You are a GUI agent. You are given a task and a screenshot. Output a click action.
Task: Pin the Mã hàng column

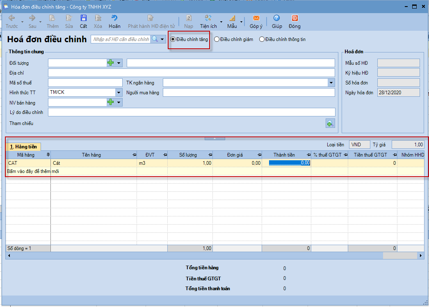pos(48,155)
